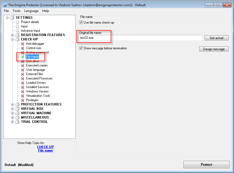Open the File menu
234x173 pixels.
click(6, 11)
